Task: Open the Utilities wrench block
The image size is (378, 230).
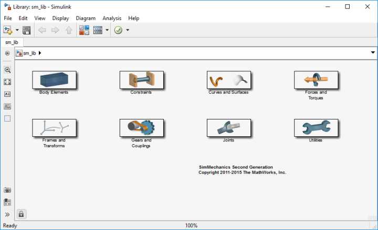Action: [316, 128]
